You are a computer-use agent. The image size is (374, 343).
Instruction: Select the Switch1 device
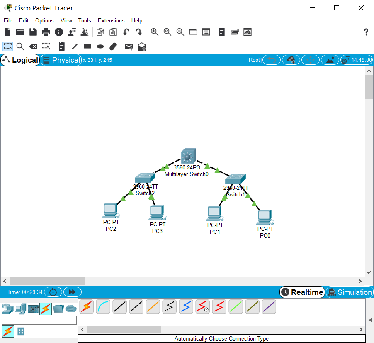point(236,179)
